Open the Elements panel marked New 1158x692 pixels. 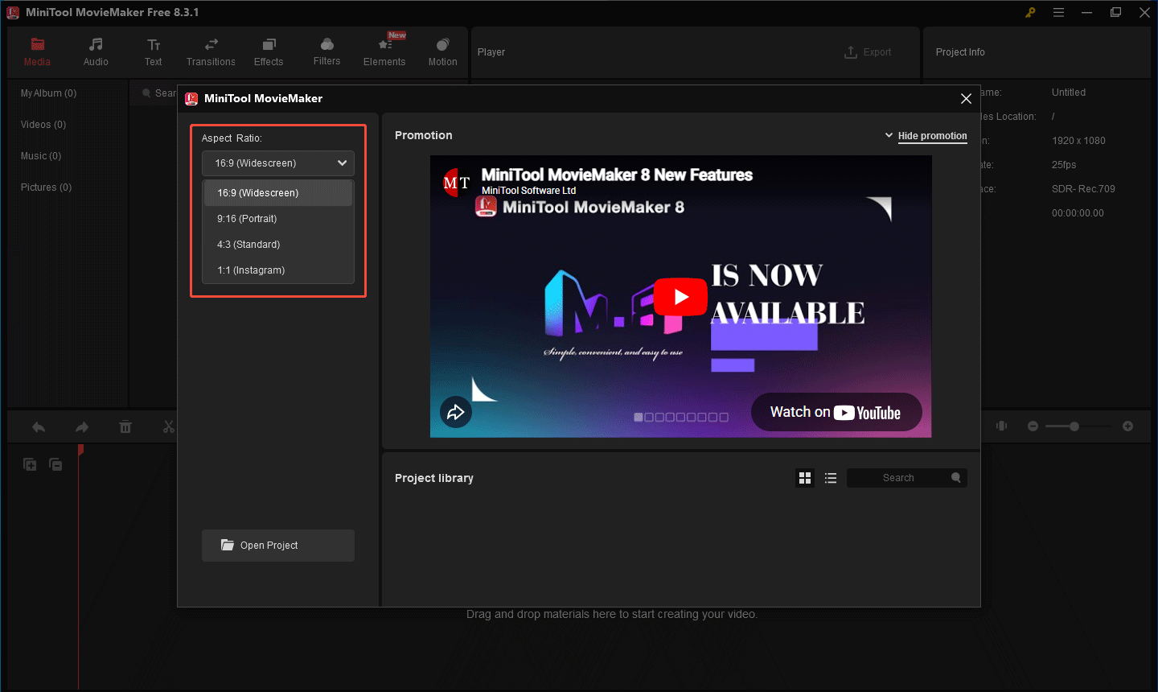(x=384, y=51)
